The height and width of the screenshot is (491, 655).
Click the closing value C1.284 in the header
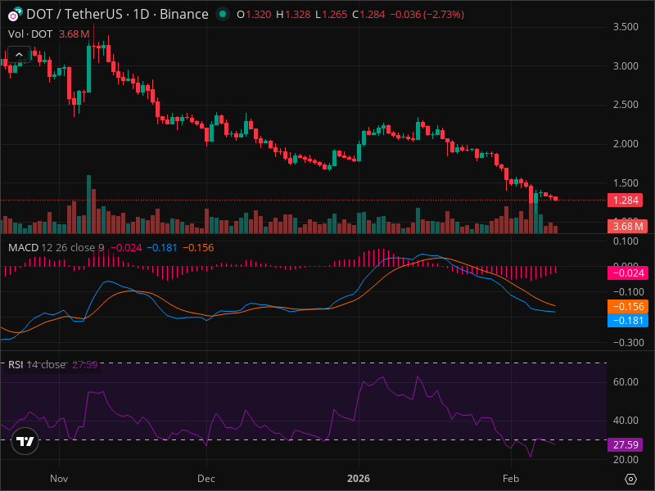[368, 14]
